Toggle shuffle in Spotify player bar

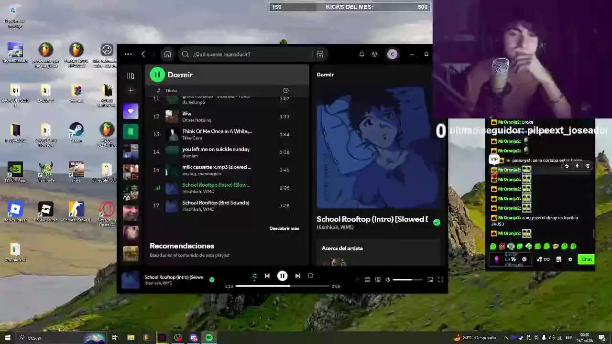(x=254, y=276)
